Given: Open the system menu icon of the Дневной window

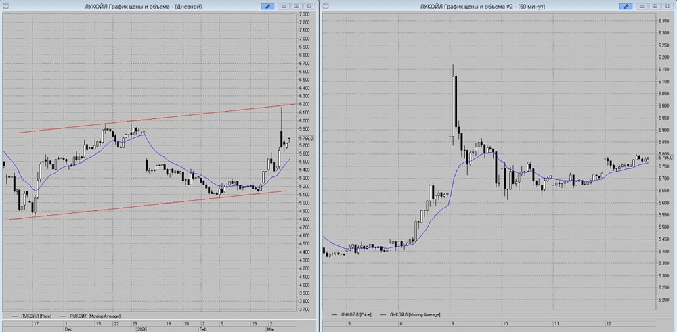Looking at the screenshot, I should point(5,6).
